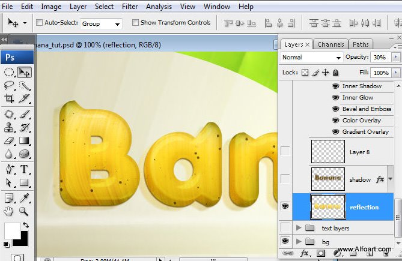This screenshot has width=402, height=261.
Task: Select the Hand tool
Action: click(9, 211)
